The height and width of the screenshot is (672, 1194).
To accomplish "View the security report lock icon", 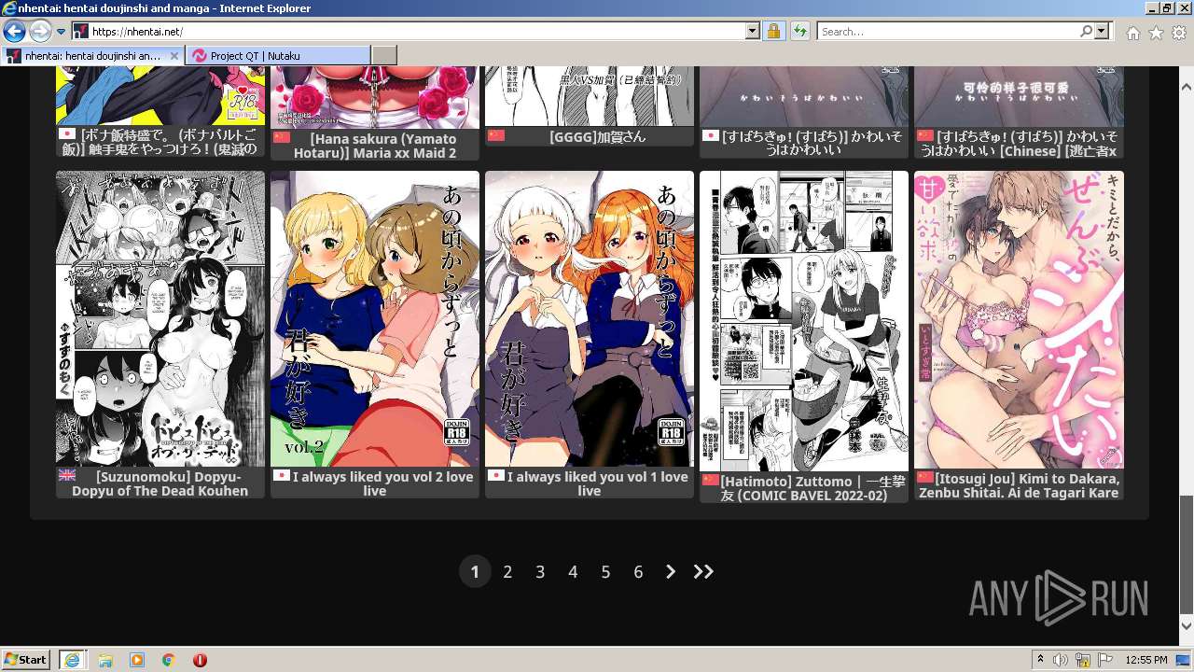I will tap(773, 32).
